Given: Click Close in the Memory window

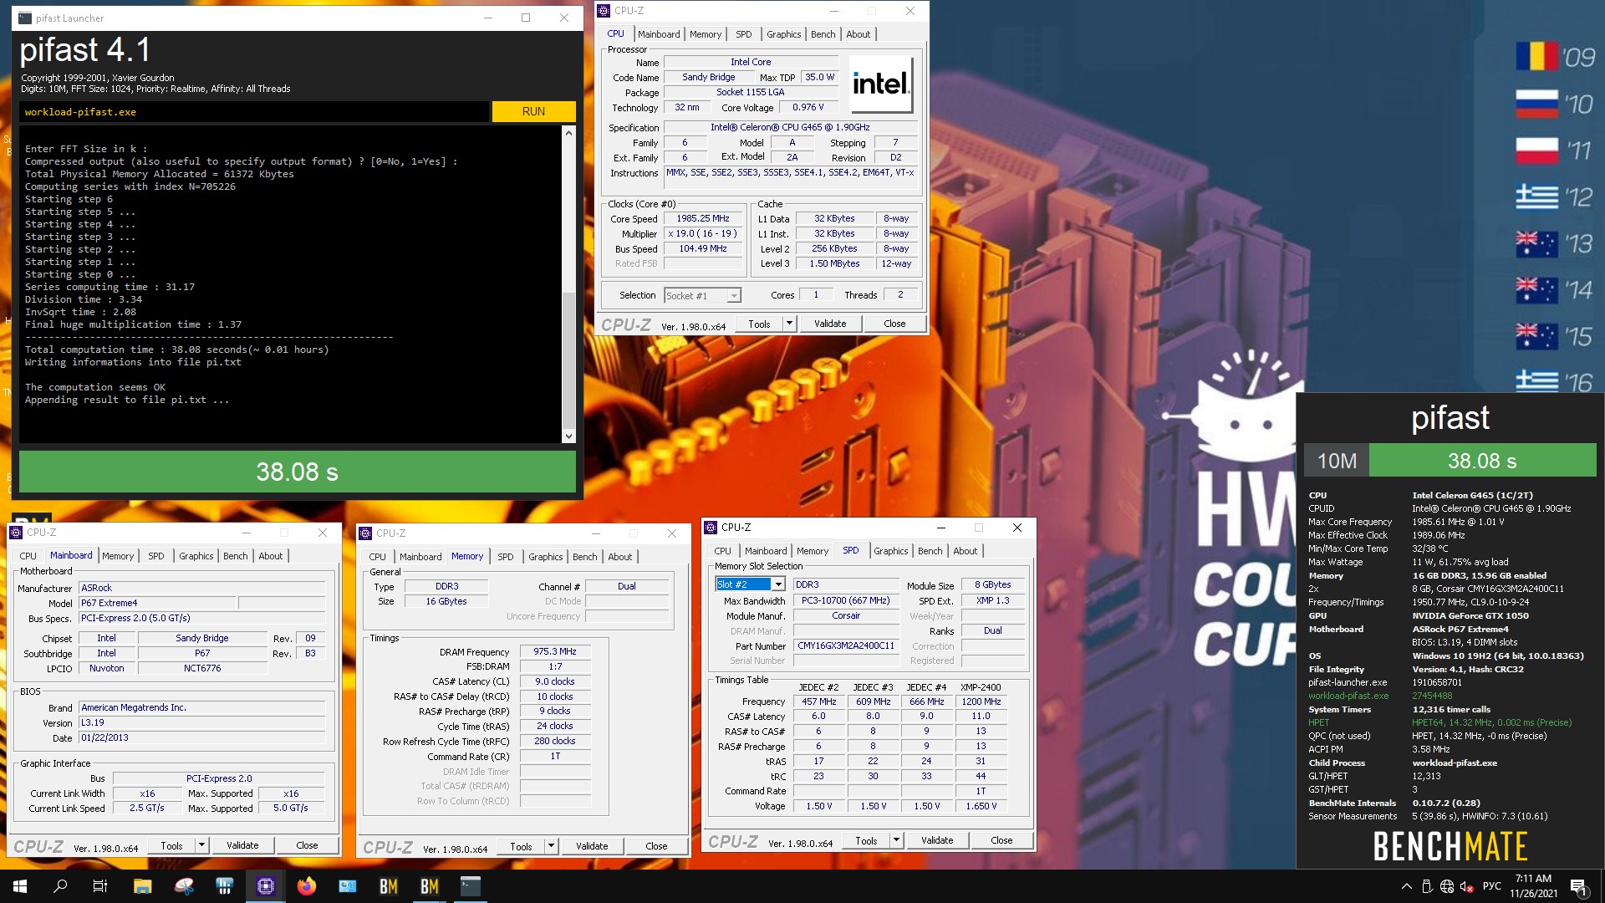Looking at the screenshot, I should pyautogui.click(x=656, y=846).
